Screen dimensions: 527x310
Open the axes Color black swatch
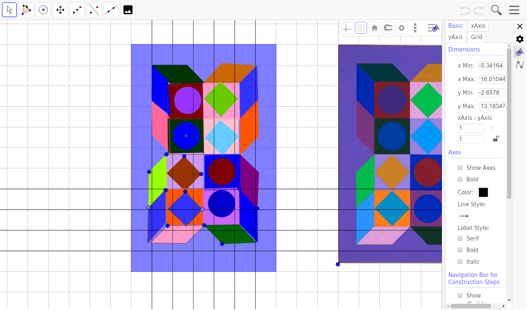click(x=483, y=192)
